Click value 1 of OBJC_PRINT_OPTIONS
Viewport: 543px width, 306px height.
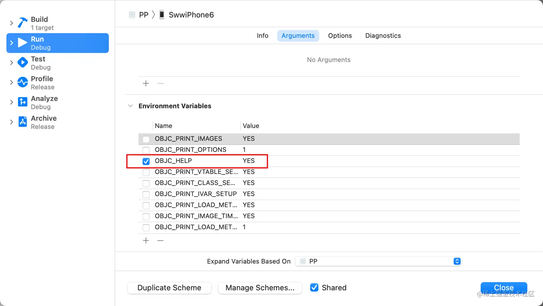click(244, 150)
